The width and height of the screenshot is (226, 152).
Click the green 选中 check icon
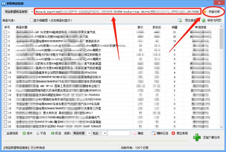click(24, 133)
